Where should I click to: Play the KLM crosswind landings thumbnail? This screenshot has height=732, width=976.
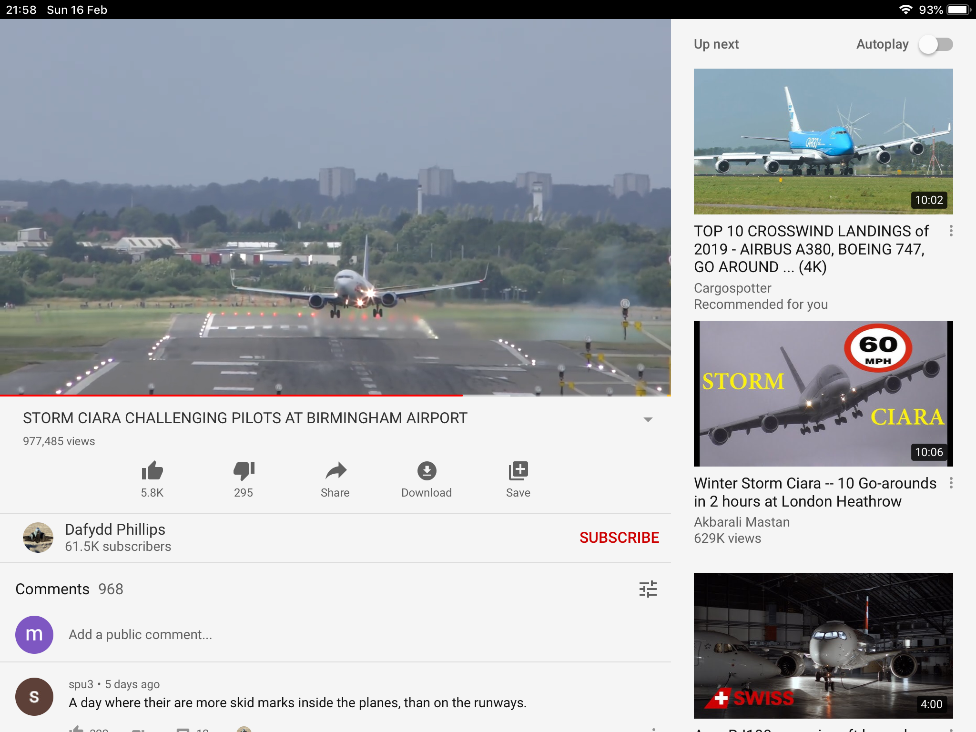tap(823, 141)
